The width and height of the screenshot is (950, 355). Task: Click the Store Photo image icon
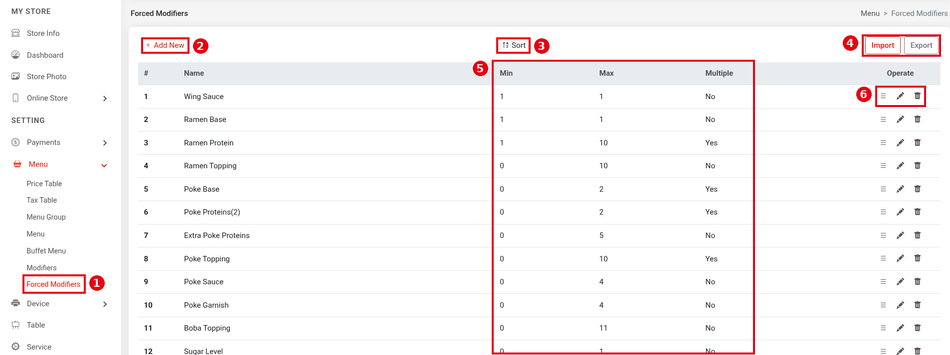pyautogui.click(x=16, y=76)
